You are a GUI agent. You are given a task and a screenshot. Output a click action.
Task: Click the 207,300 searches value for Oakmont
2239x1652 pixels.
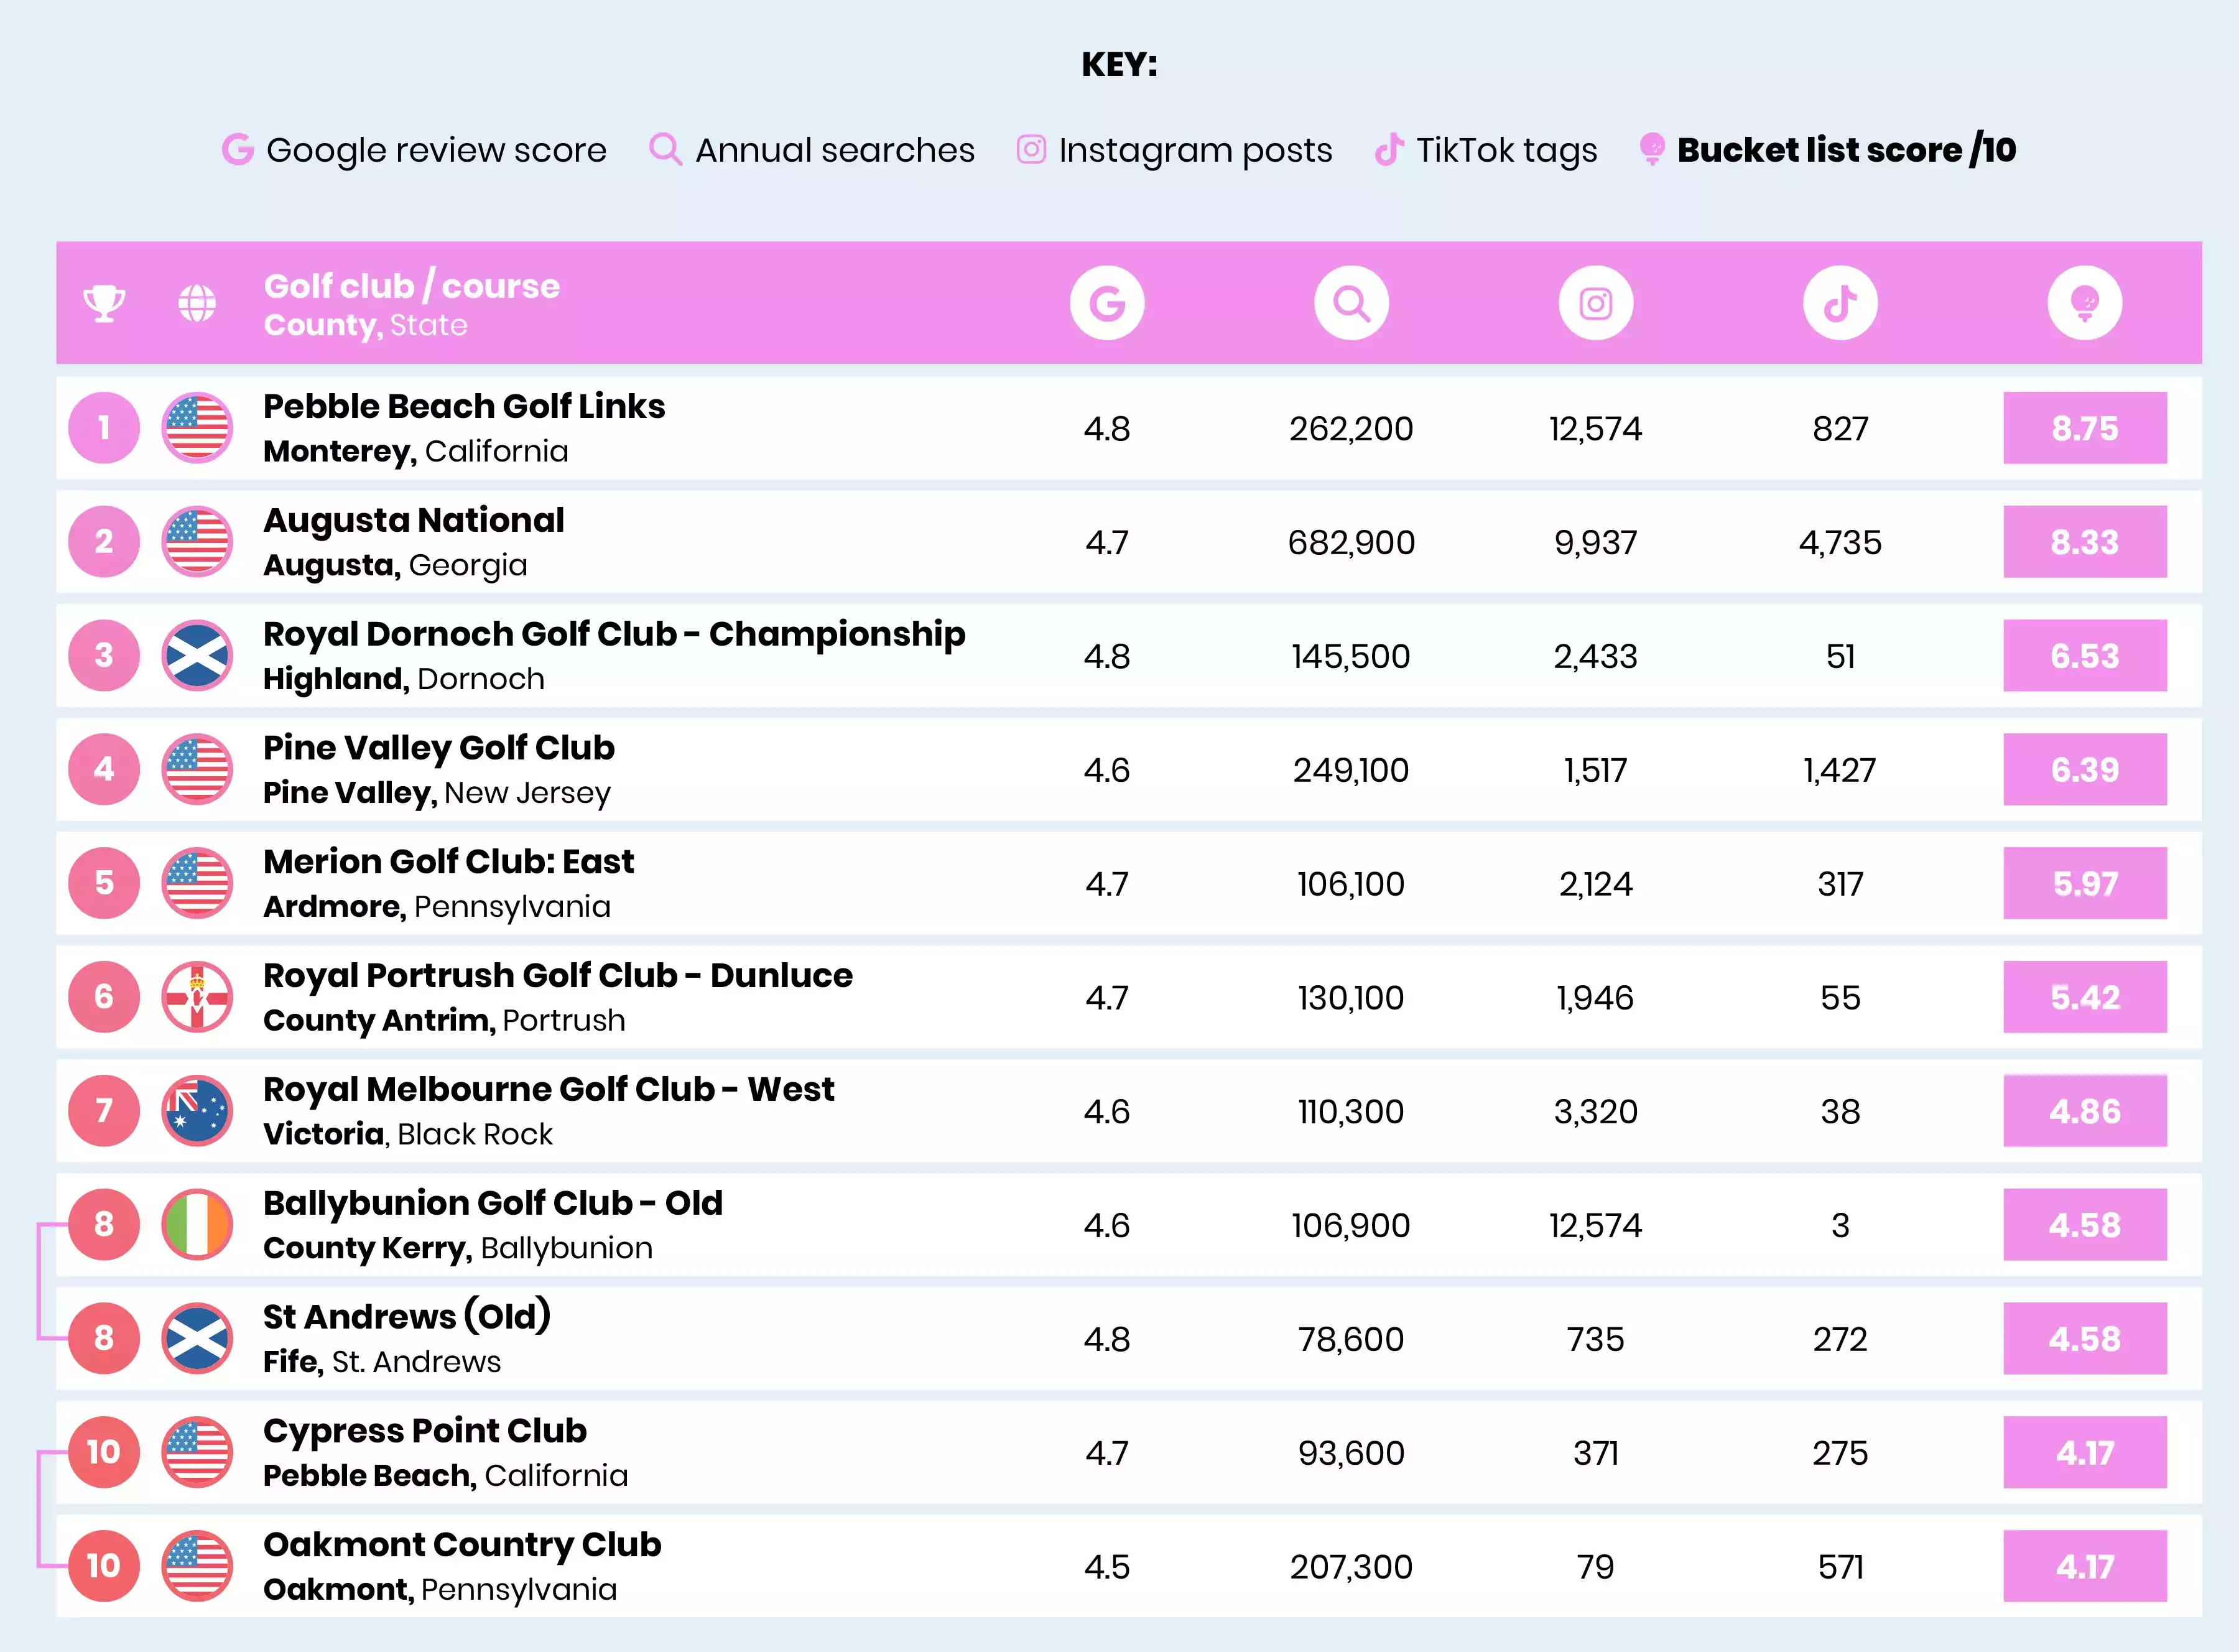1351,1567
